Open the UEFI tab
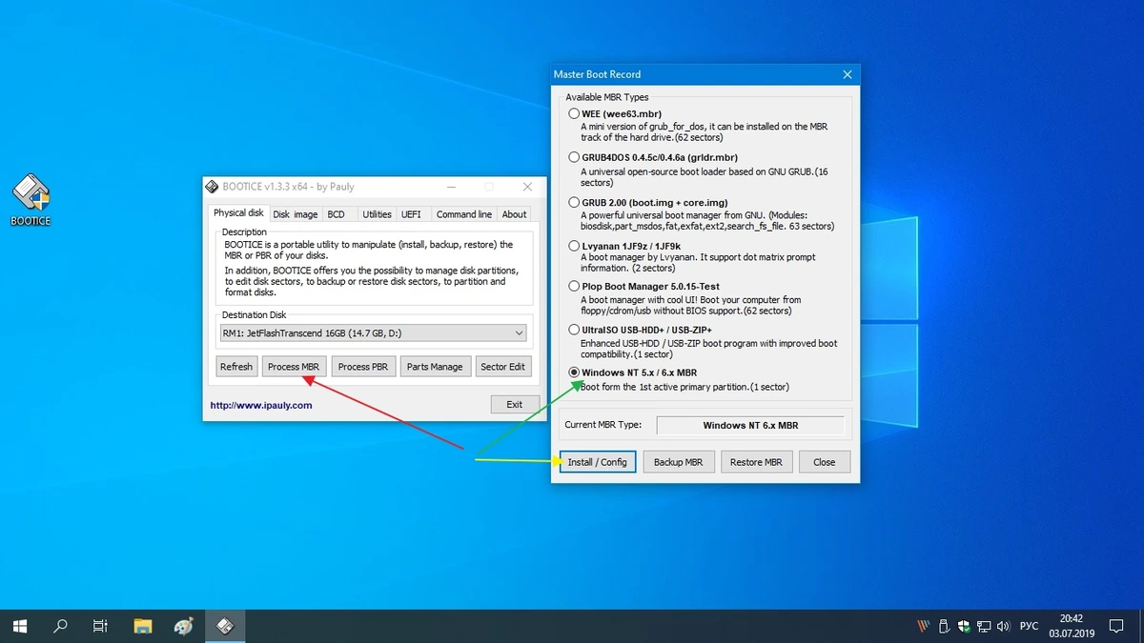Viewport: 1144px width, 643px height. (x=411, y=214)
